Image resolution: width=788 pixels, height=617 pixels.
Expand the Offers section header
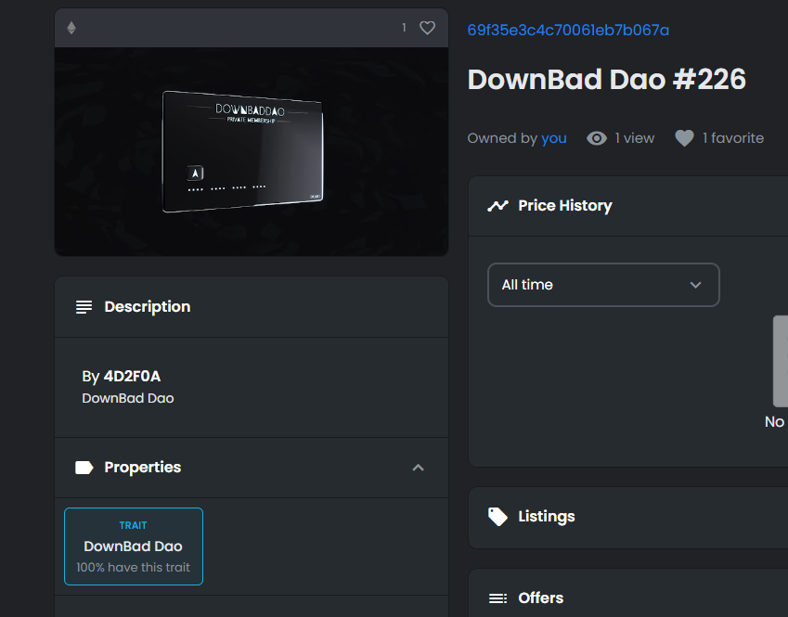pyautogui.click(x=628, y=594)
